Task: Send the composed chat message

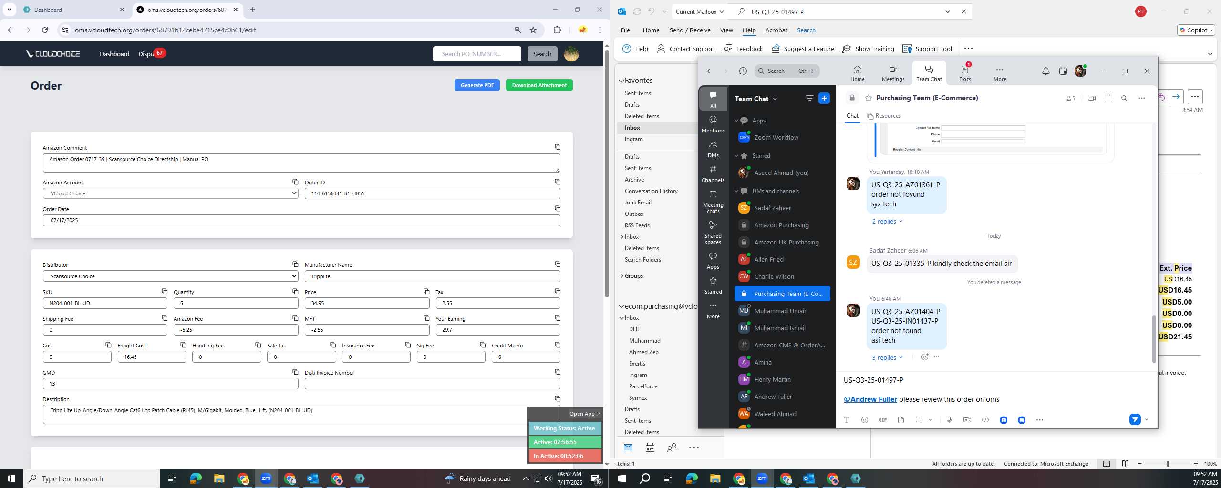Action: 1135,420
